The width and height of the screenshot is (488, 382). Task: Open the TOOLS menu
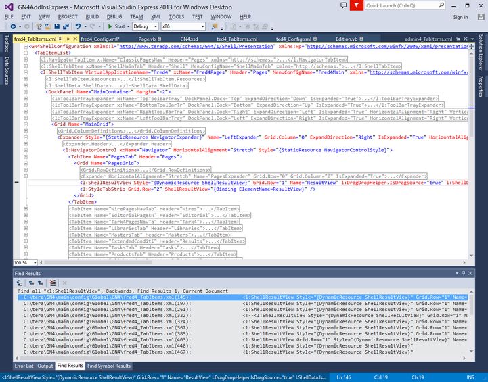point(177,17)
